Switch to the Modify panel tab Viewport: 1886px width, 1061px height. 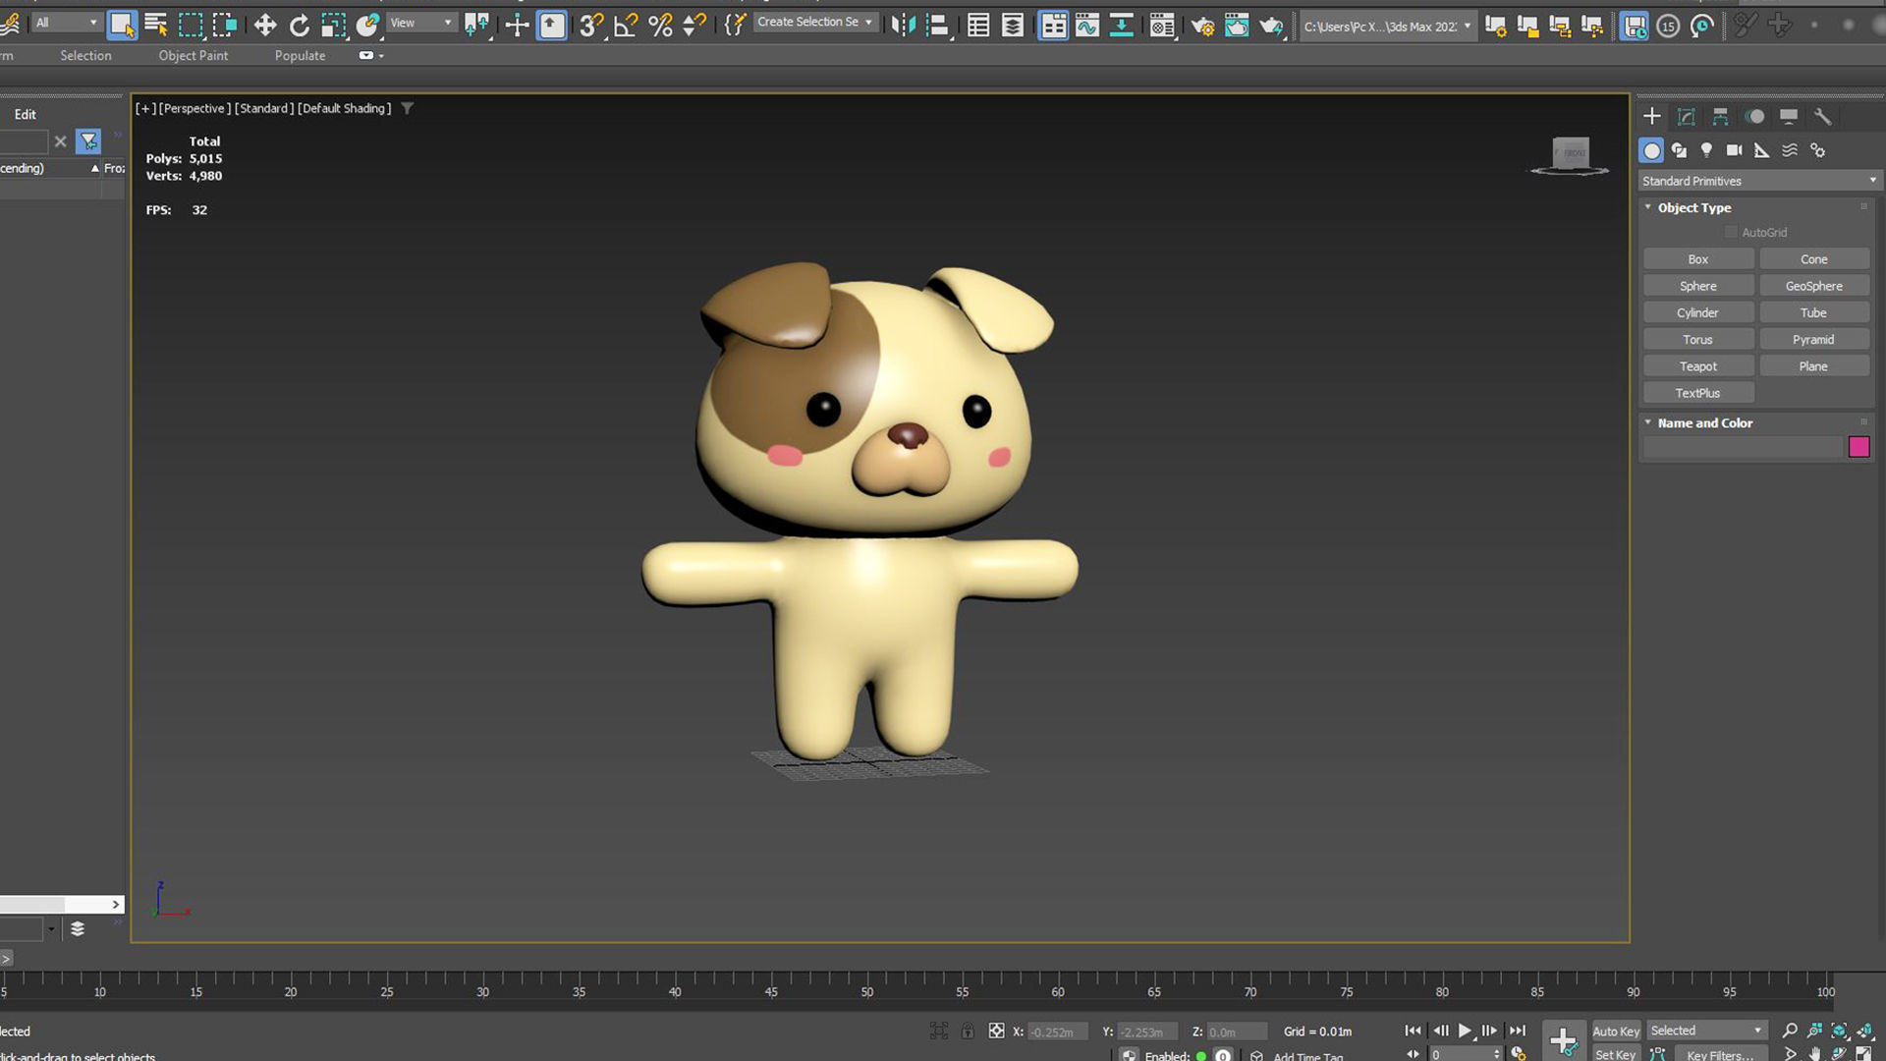click(x=1687, y=117)
